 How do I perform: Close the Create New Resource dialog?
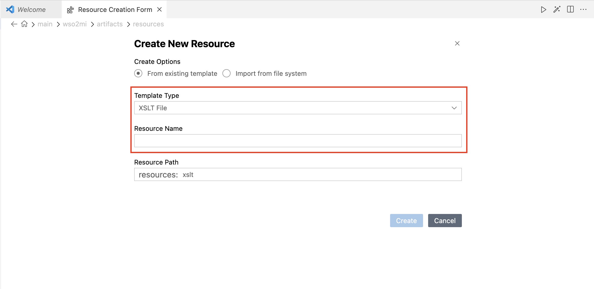(457, 44)
